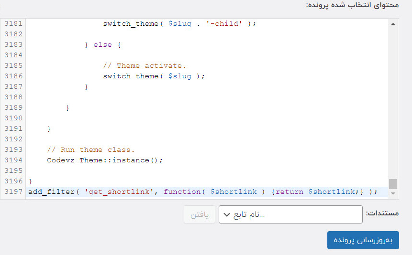Click the disabled lookup button beside dropdown

(x=200, y=214)
